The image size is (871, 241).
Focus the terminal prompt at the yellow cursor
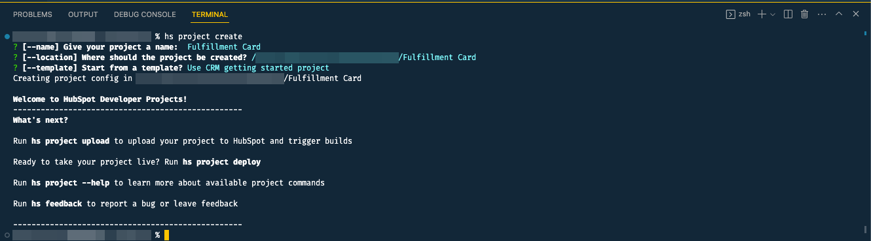click(x=167, y=235)
